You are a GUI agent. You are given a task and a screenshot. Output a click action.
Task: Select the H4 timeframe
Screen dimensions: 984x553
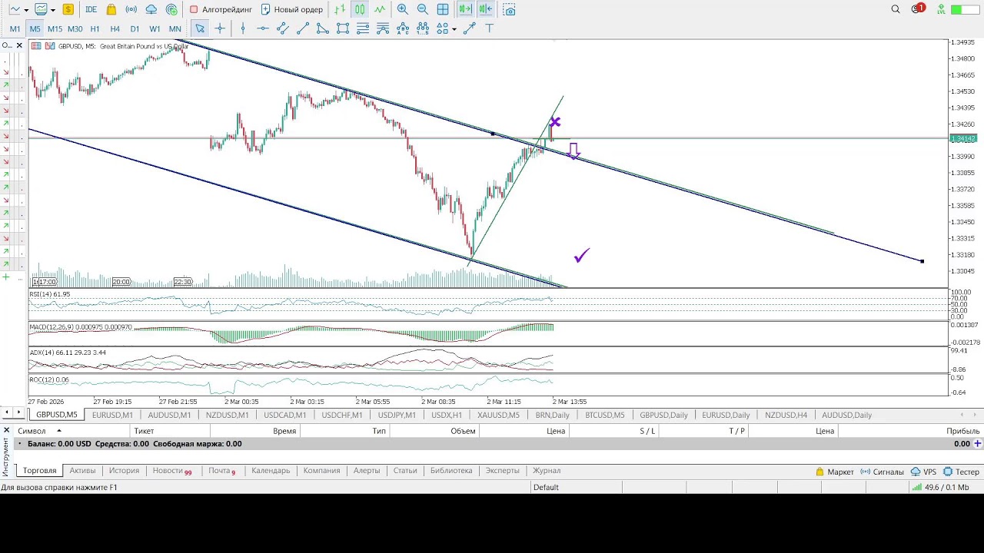tap(115, 28)
